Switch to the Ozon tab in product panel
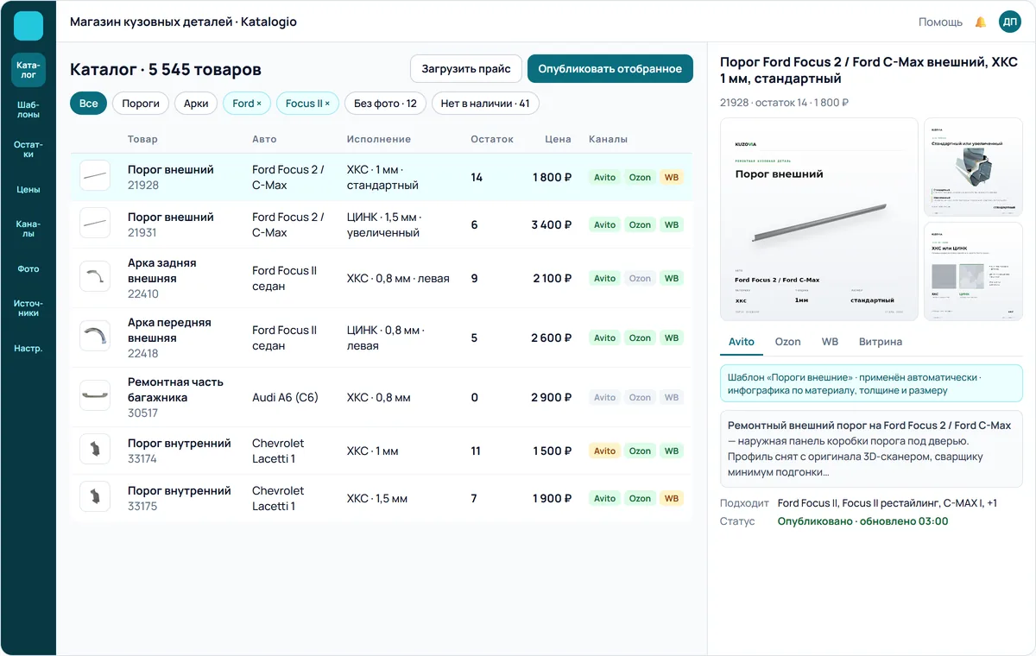 point(787,342)
